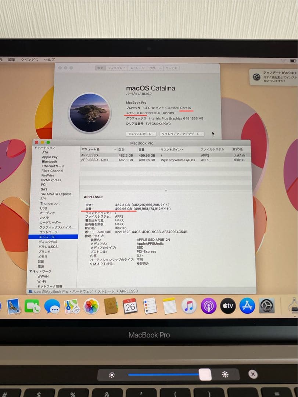Viewport: 298px width, 397px height.
Task: Switch to the ストレージ tab in About window
Action: [137, 68]
